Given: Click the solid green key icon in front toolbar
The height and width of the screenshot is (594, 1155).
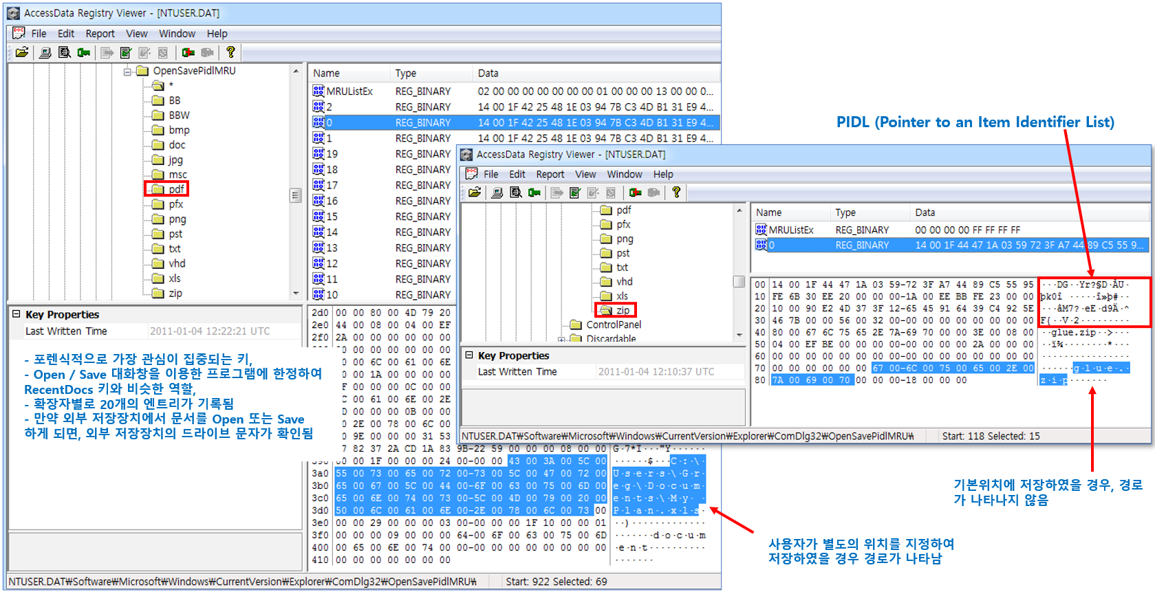Looking at the screenshot, I should [x=535, y=192].
